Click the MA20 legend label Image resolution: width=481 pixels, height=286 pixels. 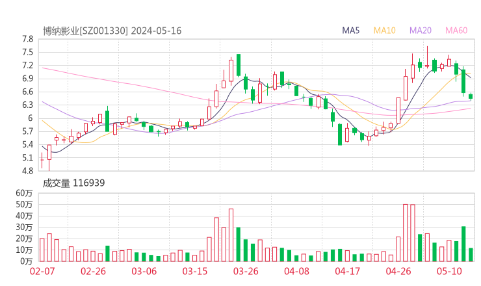tap(421, 31)
